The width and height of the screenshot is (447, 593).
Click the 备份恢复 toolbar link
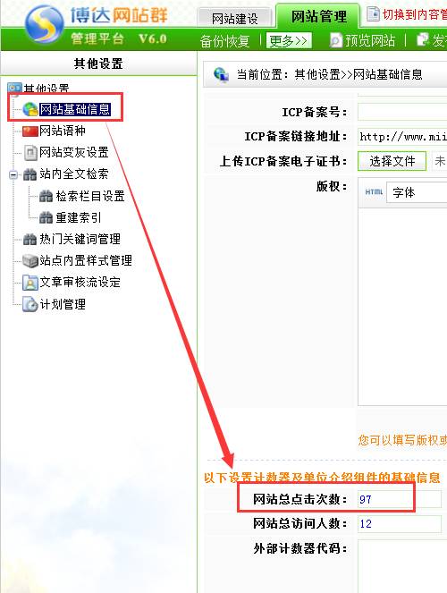click(225, 41)
